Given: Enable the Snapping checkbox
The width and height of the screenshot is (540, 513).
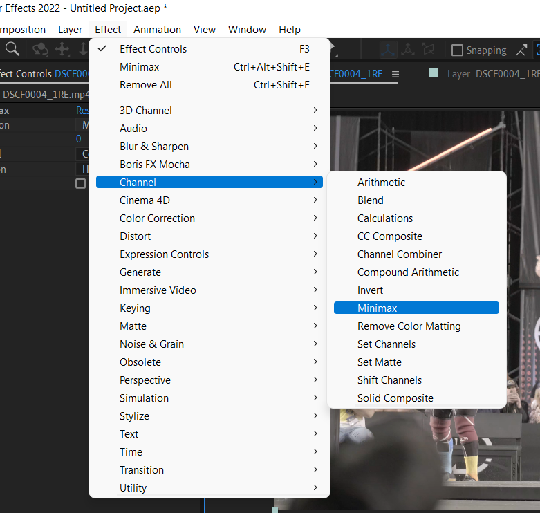Looking at the screenshot, I should pyautogui.click(x=457, y=50).
